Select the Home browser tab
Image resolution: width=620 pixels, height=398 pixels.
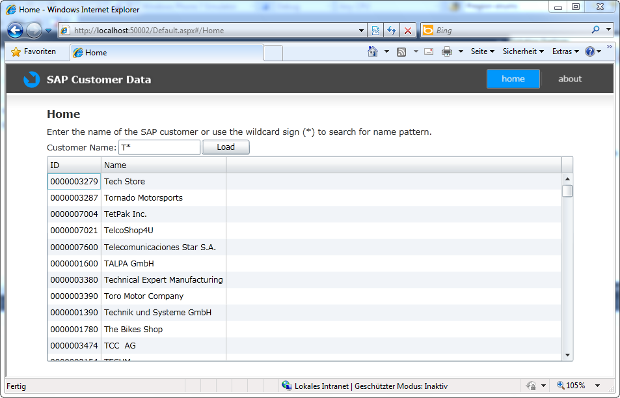(x=167, y=53)
